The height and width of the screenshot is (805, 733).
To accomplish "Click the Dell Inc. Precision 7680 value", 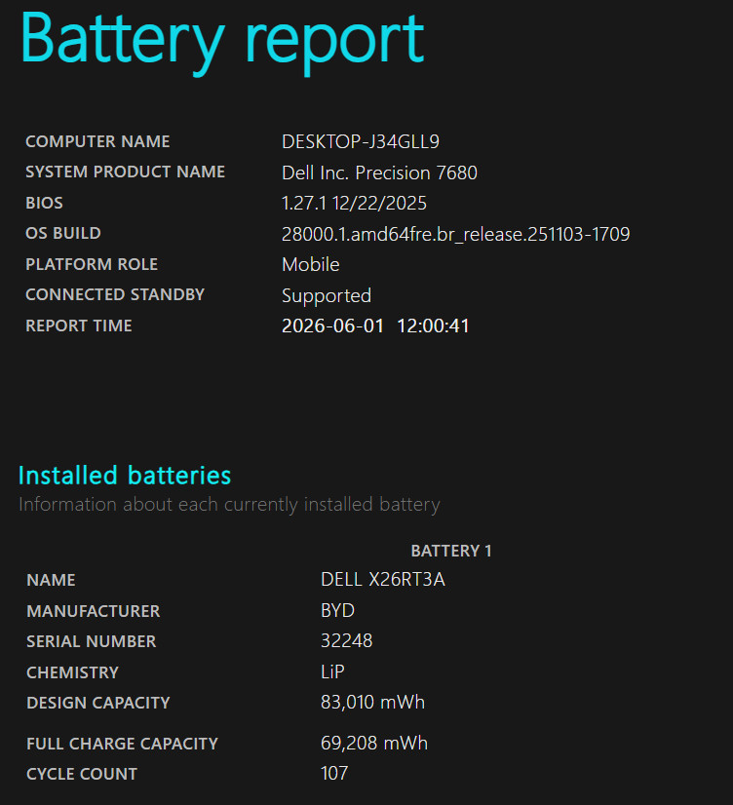I will coord(379,173).
